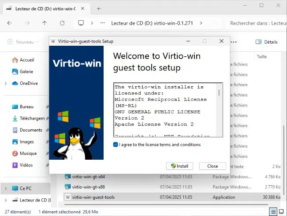Screen dimensions: 287x216
Task: Click the Taille column header
Action: click(x=261, y=57)
